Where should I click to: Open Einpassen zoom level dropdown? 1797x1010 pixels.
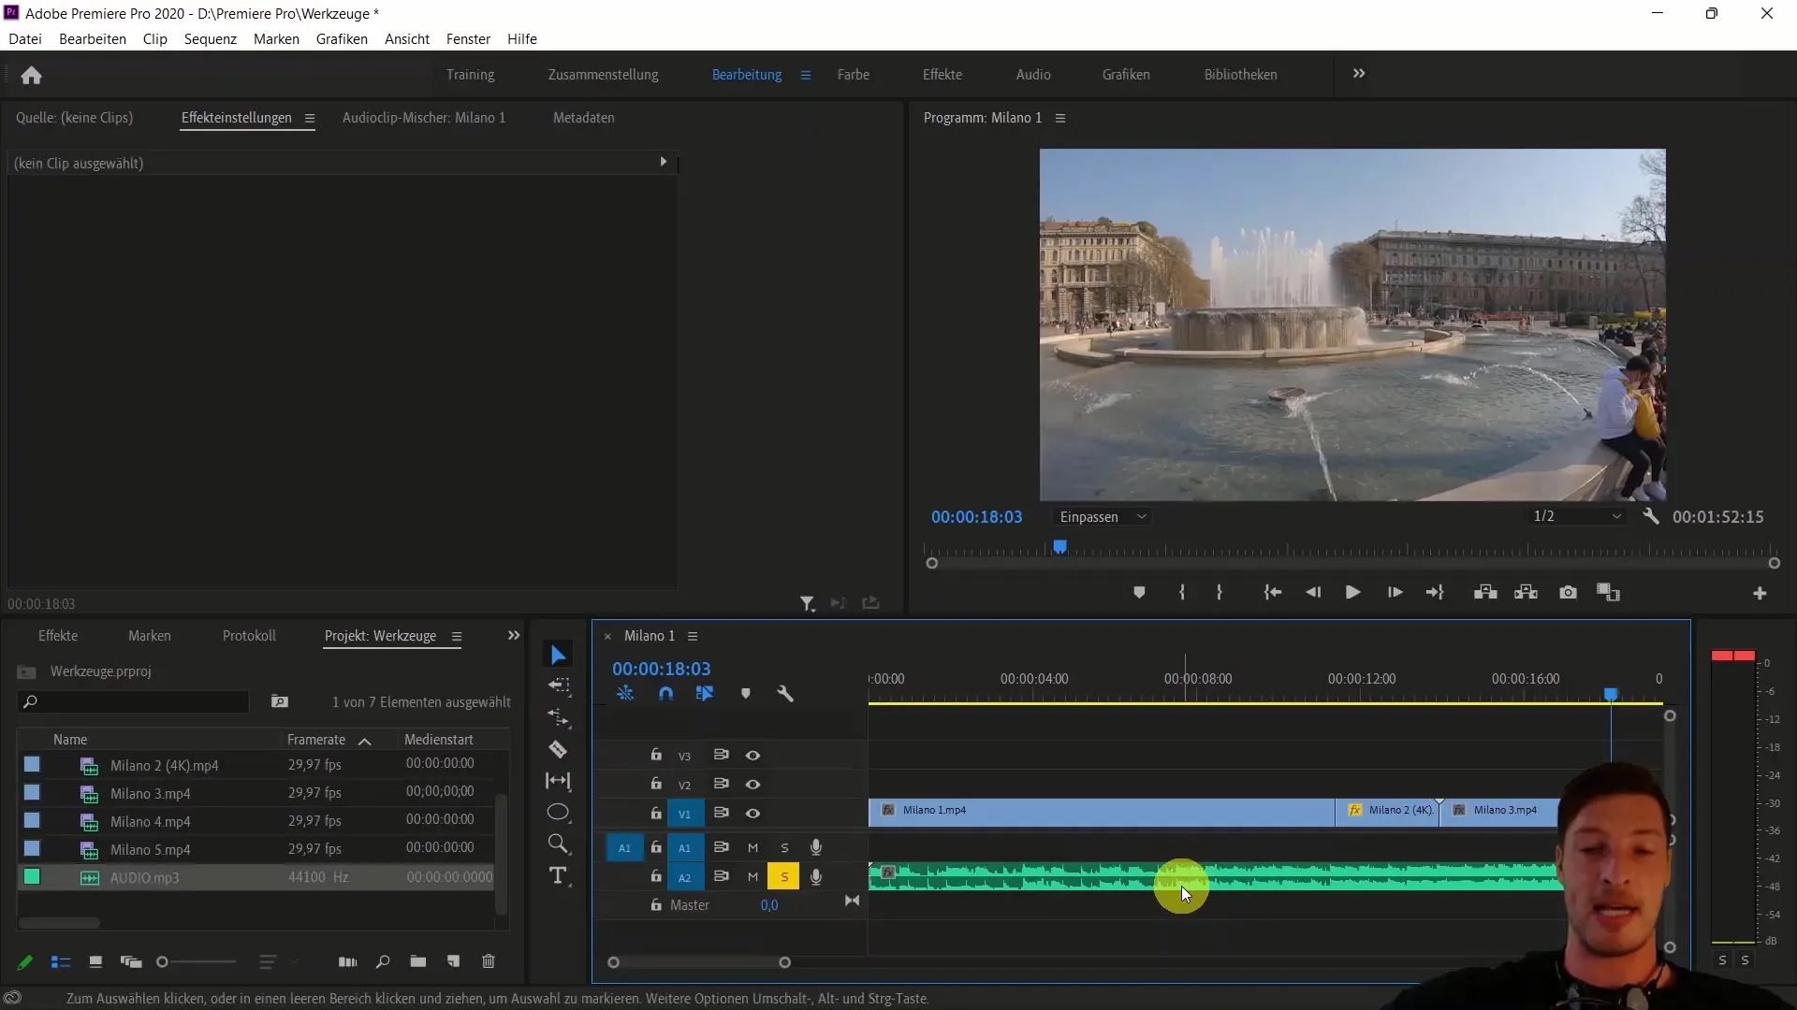(x=1102, y=517)
